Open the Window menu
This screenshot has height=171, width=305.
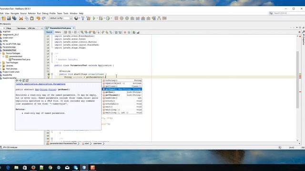73,13
